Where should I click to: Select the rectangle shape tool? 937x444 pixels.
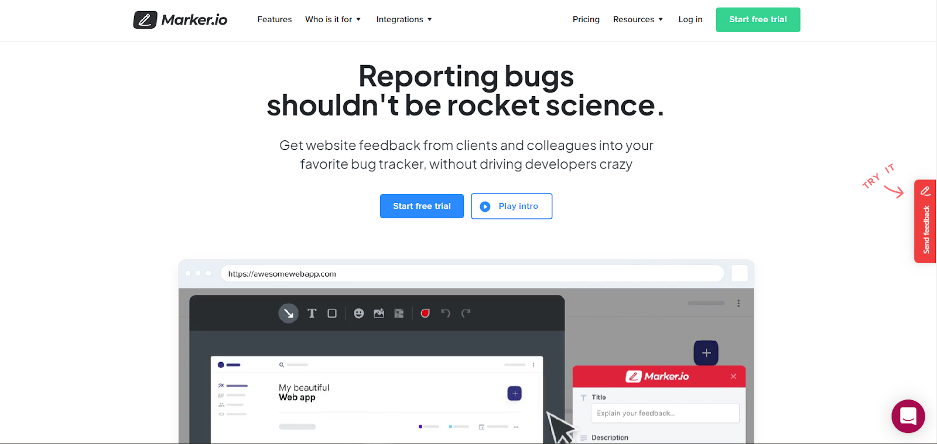[332, 314]
